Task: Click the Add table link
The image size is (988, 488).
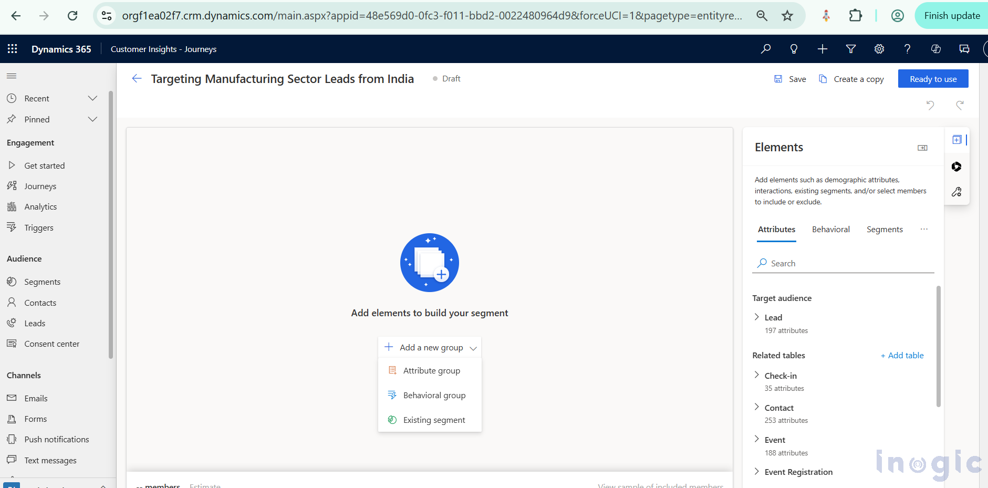Action: coord(902,355)
